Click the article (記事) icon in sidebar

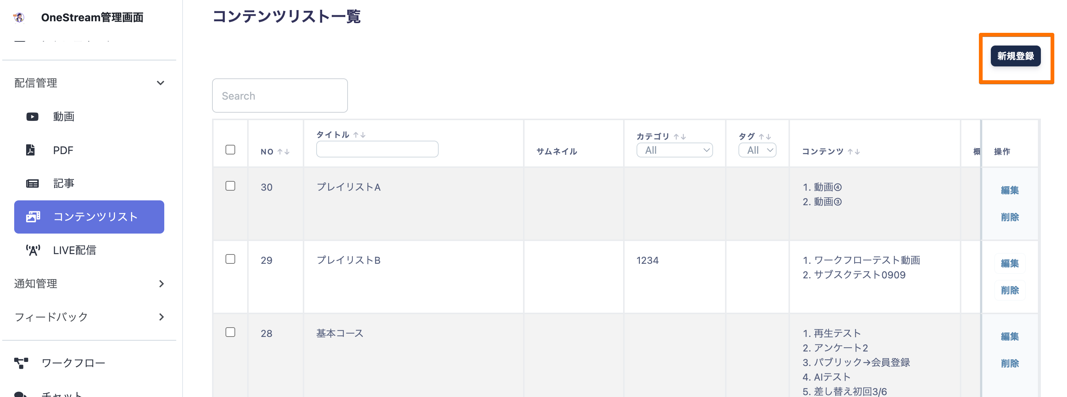click(x=32, y=184)
